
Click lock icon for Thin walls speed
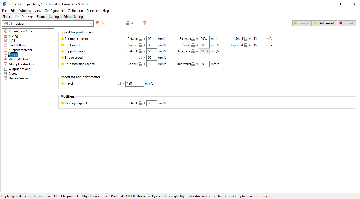pyautogui.click(x=193, y=64)
